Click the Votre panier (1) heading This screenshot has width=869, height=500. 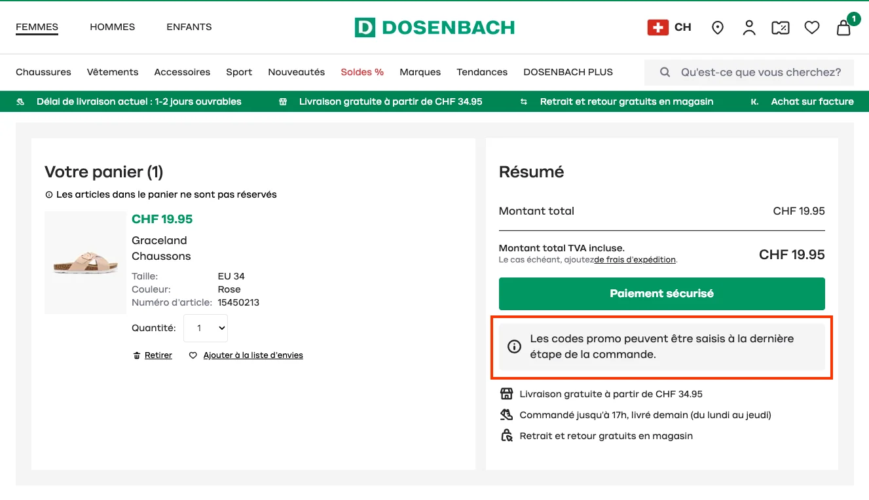coord(104,172)
